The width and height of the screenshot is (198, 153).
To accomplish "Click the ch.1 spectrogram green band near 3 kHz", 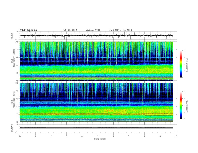I will (96, 69).
